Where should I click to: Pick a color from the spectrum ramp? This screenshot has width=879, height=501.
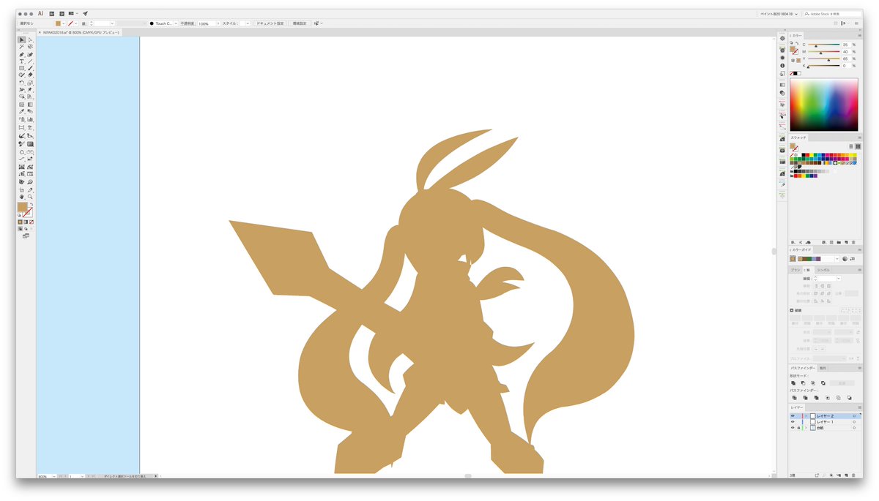click(823, 104)
